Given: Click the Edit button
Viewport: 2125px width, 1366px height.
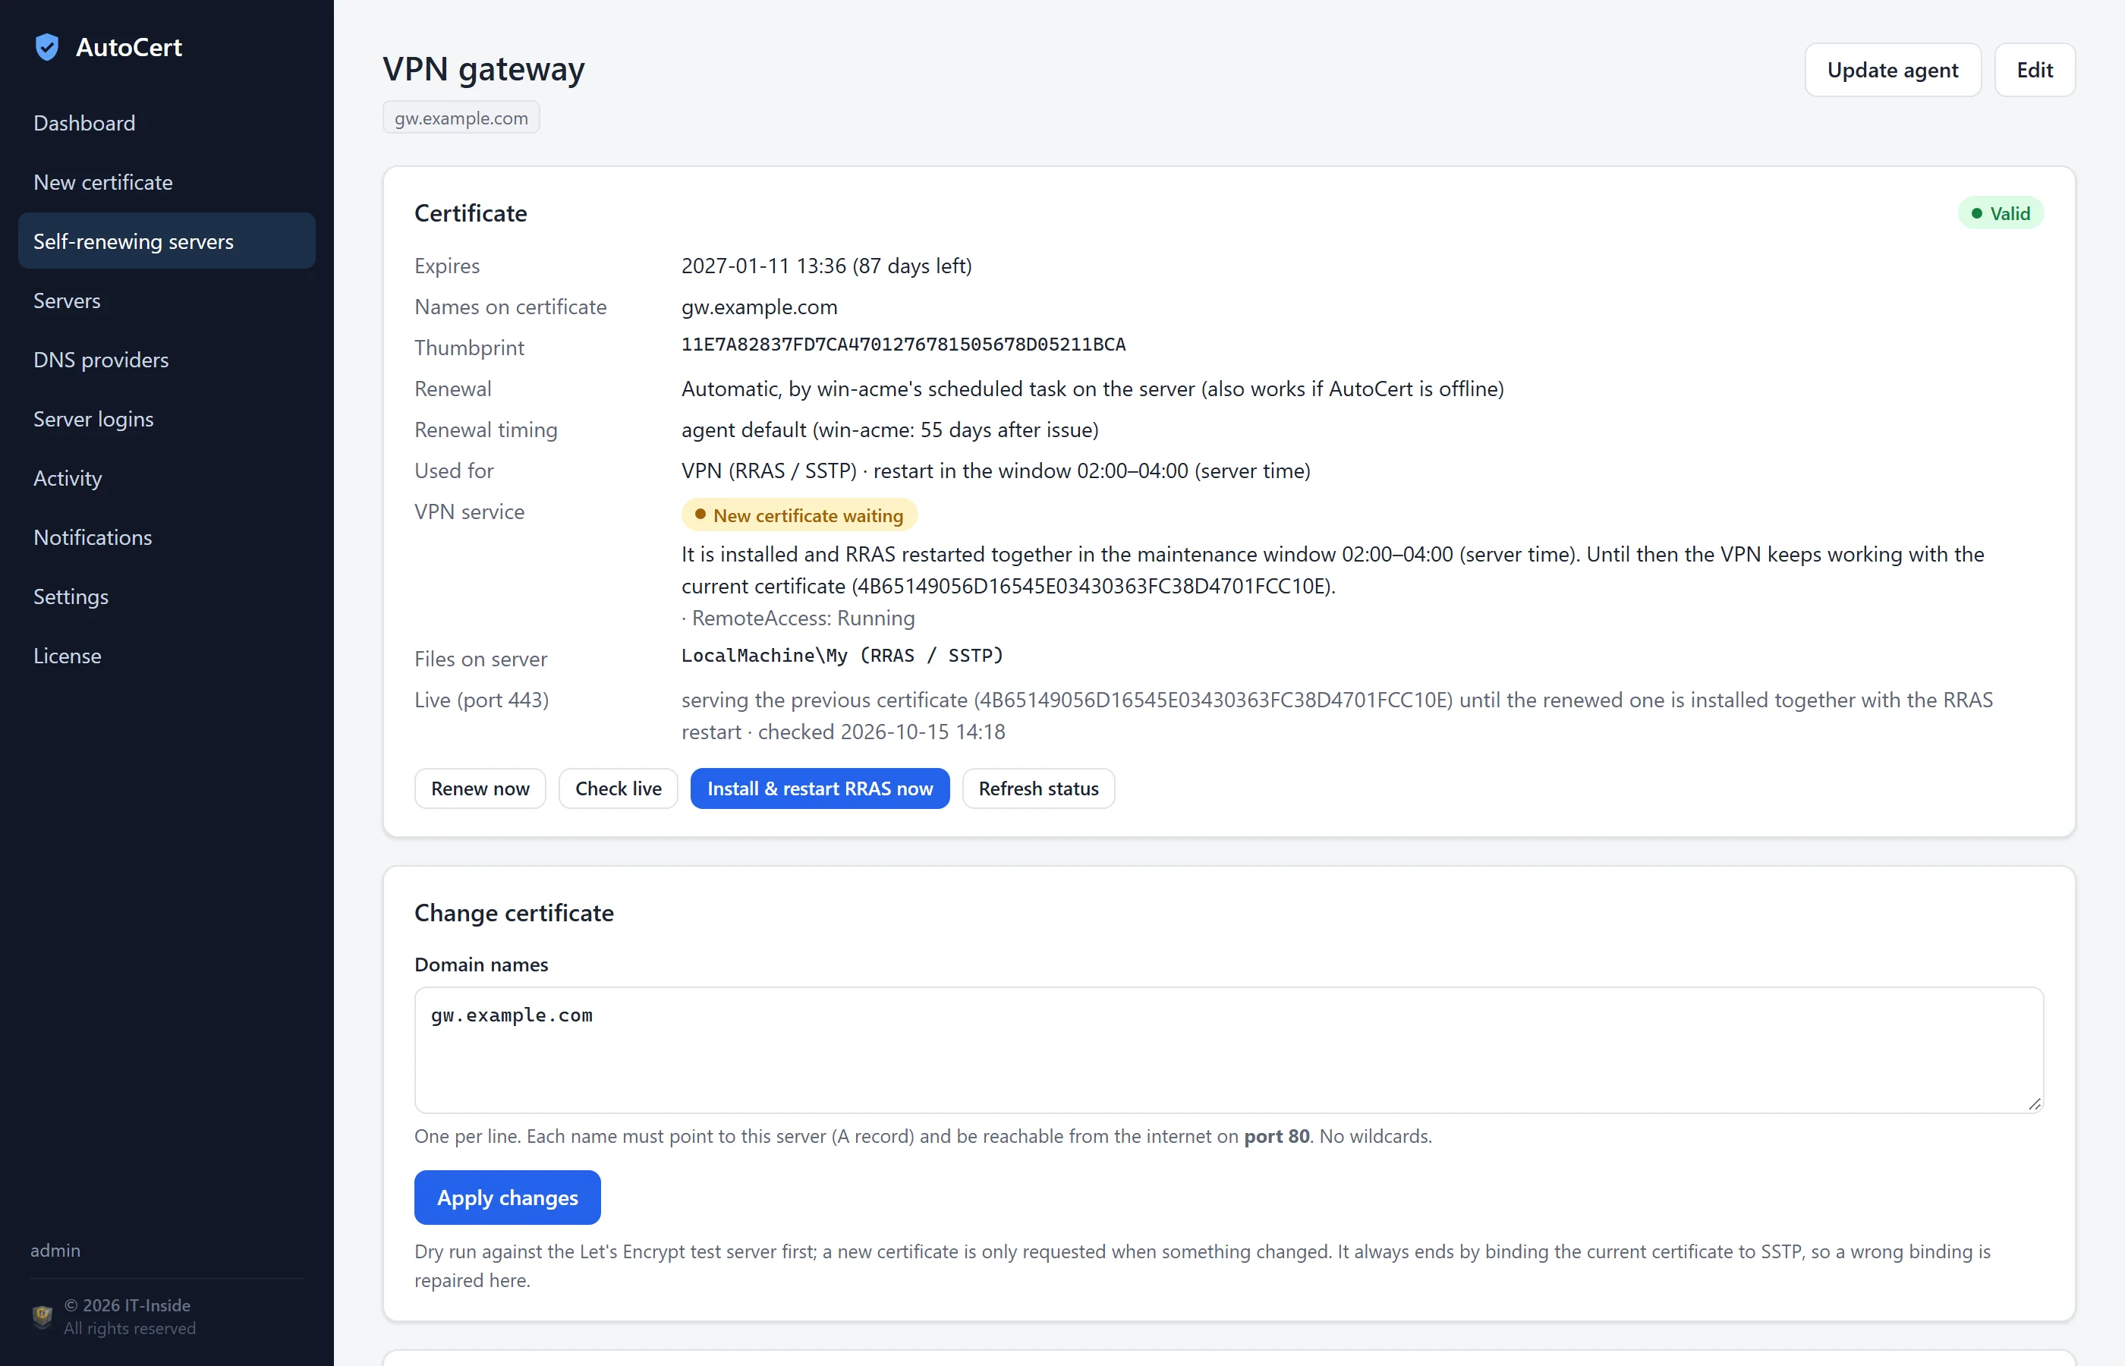Looking at the screenshot, I should pyautogui.click(x=2035, y=70).
